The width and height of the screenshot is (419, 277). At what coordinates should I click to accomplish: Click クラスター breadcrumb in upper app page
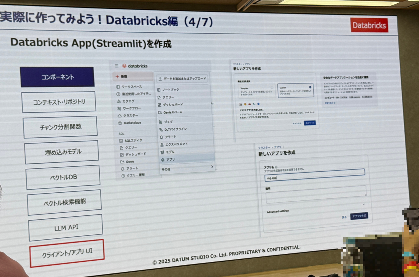(238, 64)
